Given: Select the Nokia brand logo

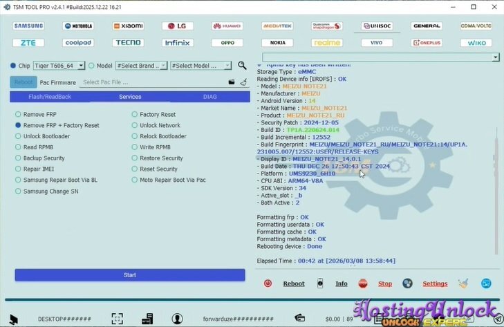Looking at the screenshot, I should (277, 43).
